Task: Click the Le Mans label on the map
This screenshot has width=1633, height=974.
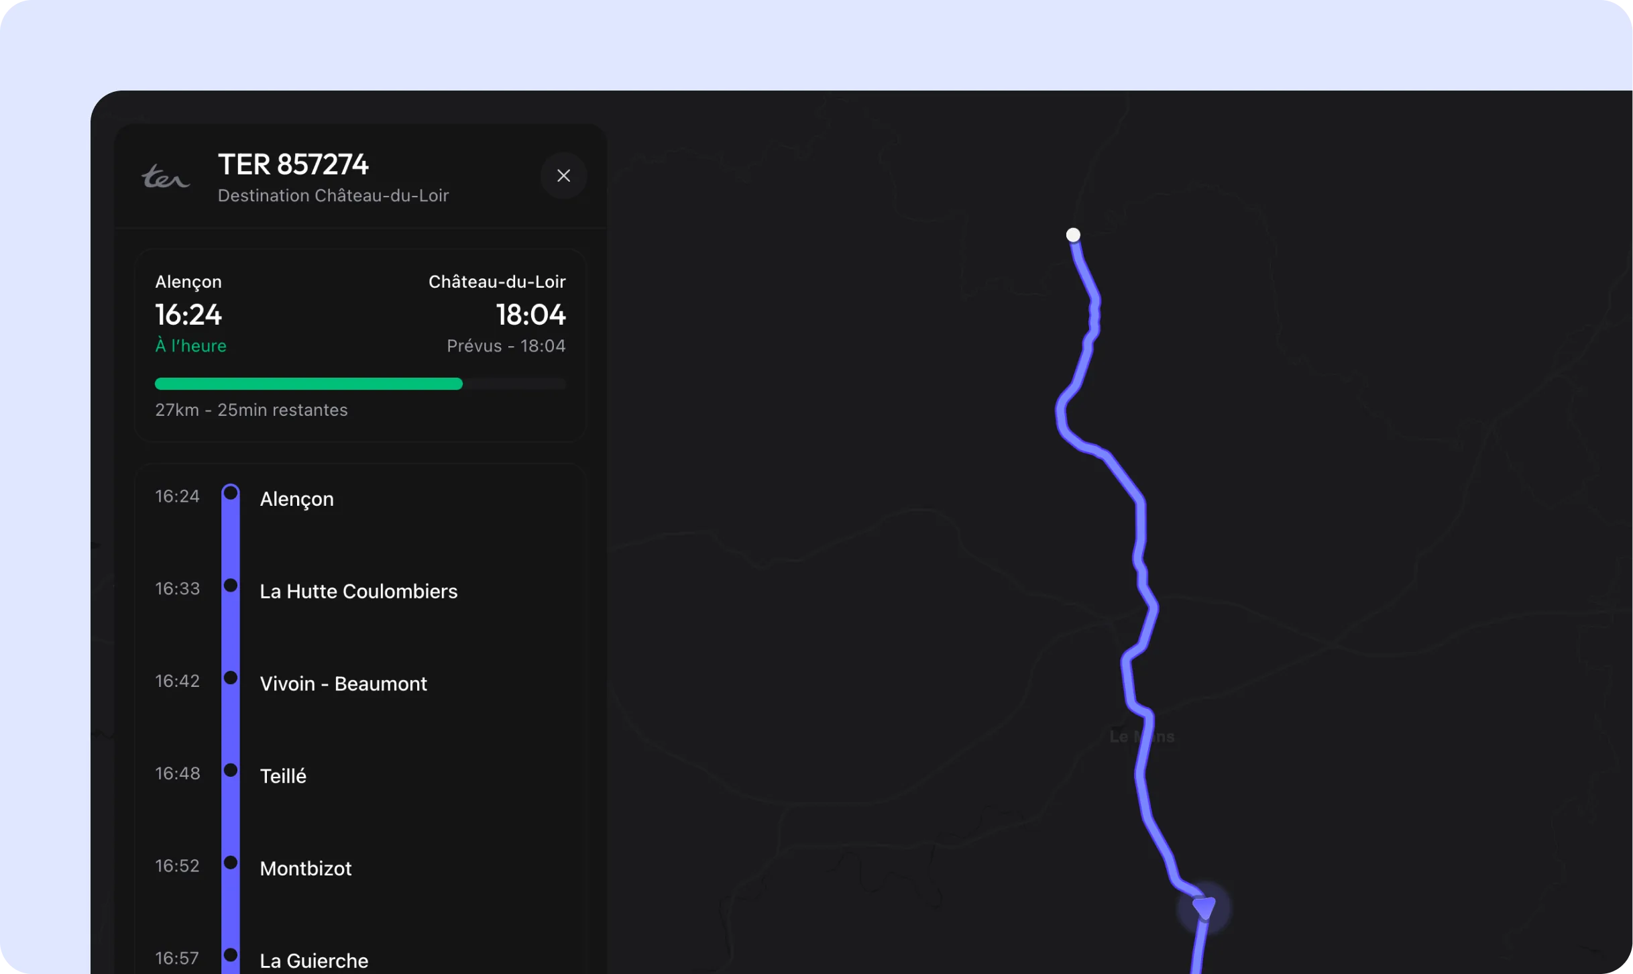Action: [1142, 737]
